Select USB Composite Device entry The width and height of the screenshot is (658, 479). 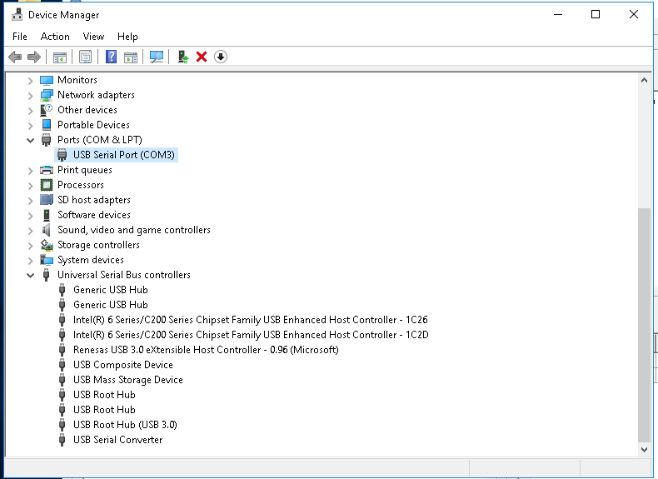pos(123,365)
